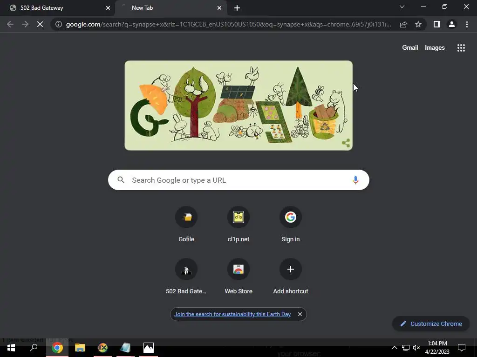Open the Gofile shortcut
Viewport: 477px width, 357px height.
186,225
